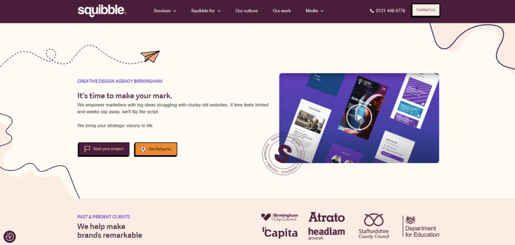Image resolution: width=515 pixels, height=245 pixels.
Task: Expand the Media dropdown menu
Action: point(315,11)
